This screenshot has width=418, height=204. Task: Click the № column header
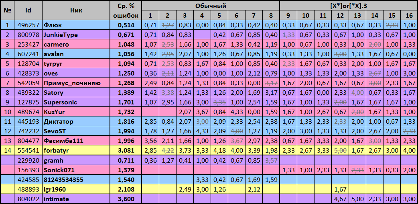click(7, 10)
